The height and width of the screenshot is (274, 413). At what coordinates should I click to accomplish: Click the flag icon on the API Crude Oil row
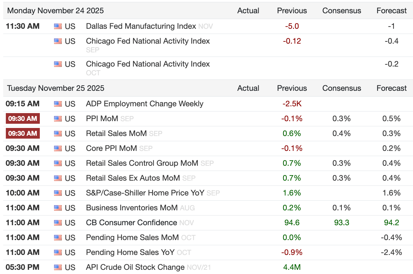(58, 267)
